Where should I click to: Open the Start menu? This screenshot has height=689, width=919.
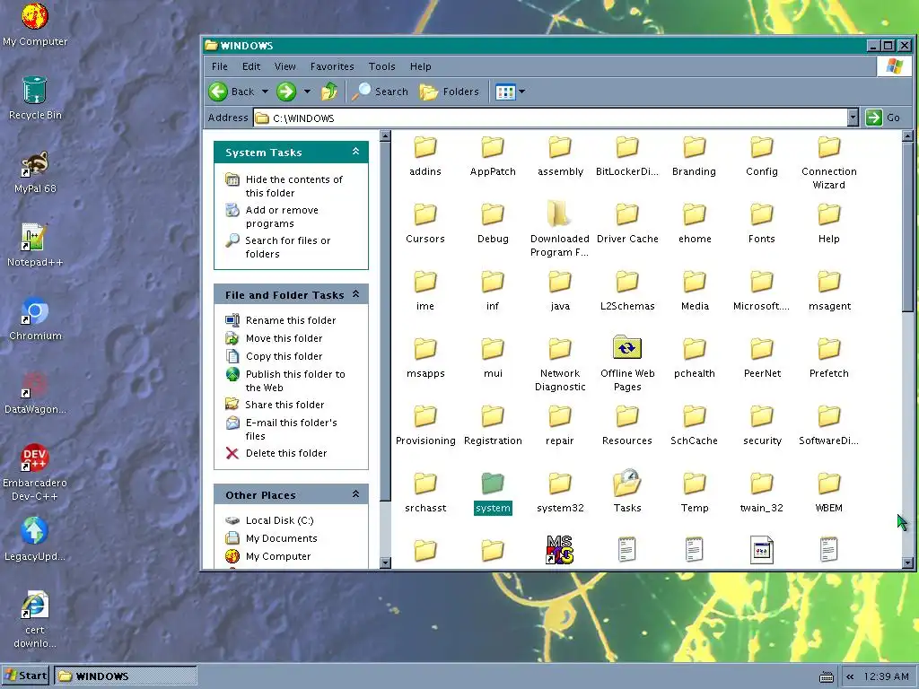pyautogui.click(x=26, y=676)
